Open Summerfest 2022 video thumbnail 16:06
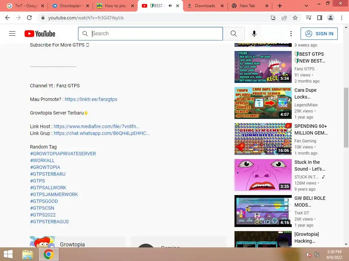The width and height of the screenshot is (349, 261). click(263, 139)
